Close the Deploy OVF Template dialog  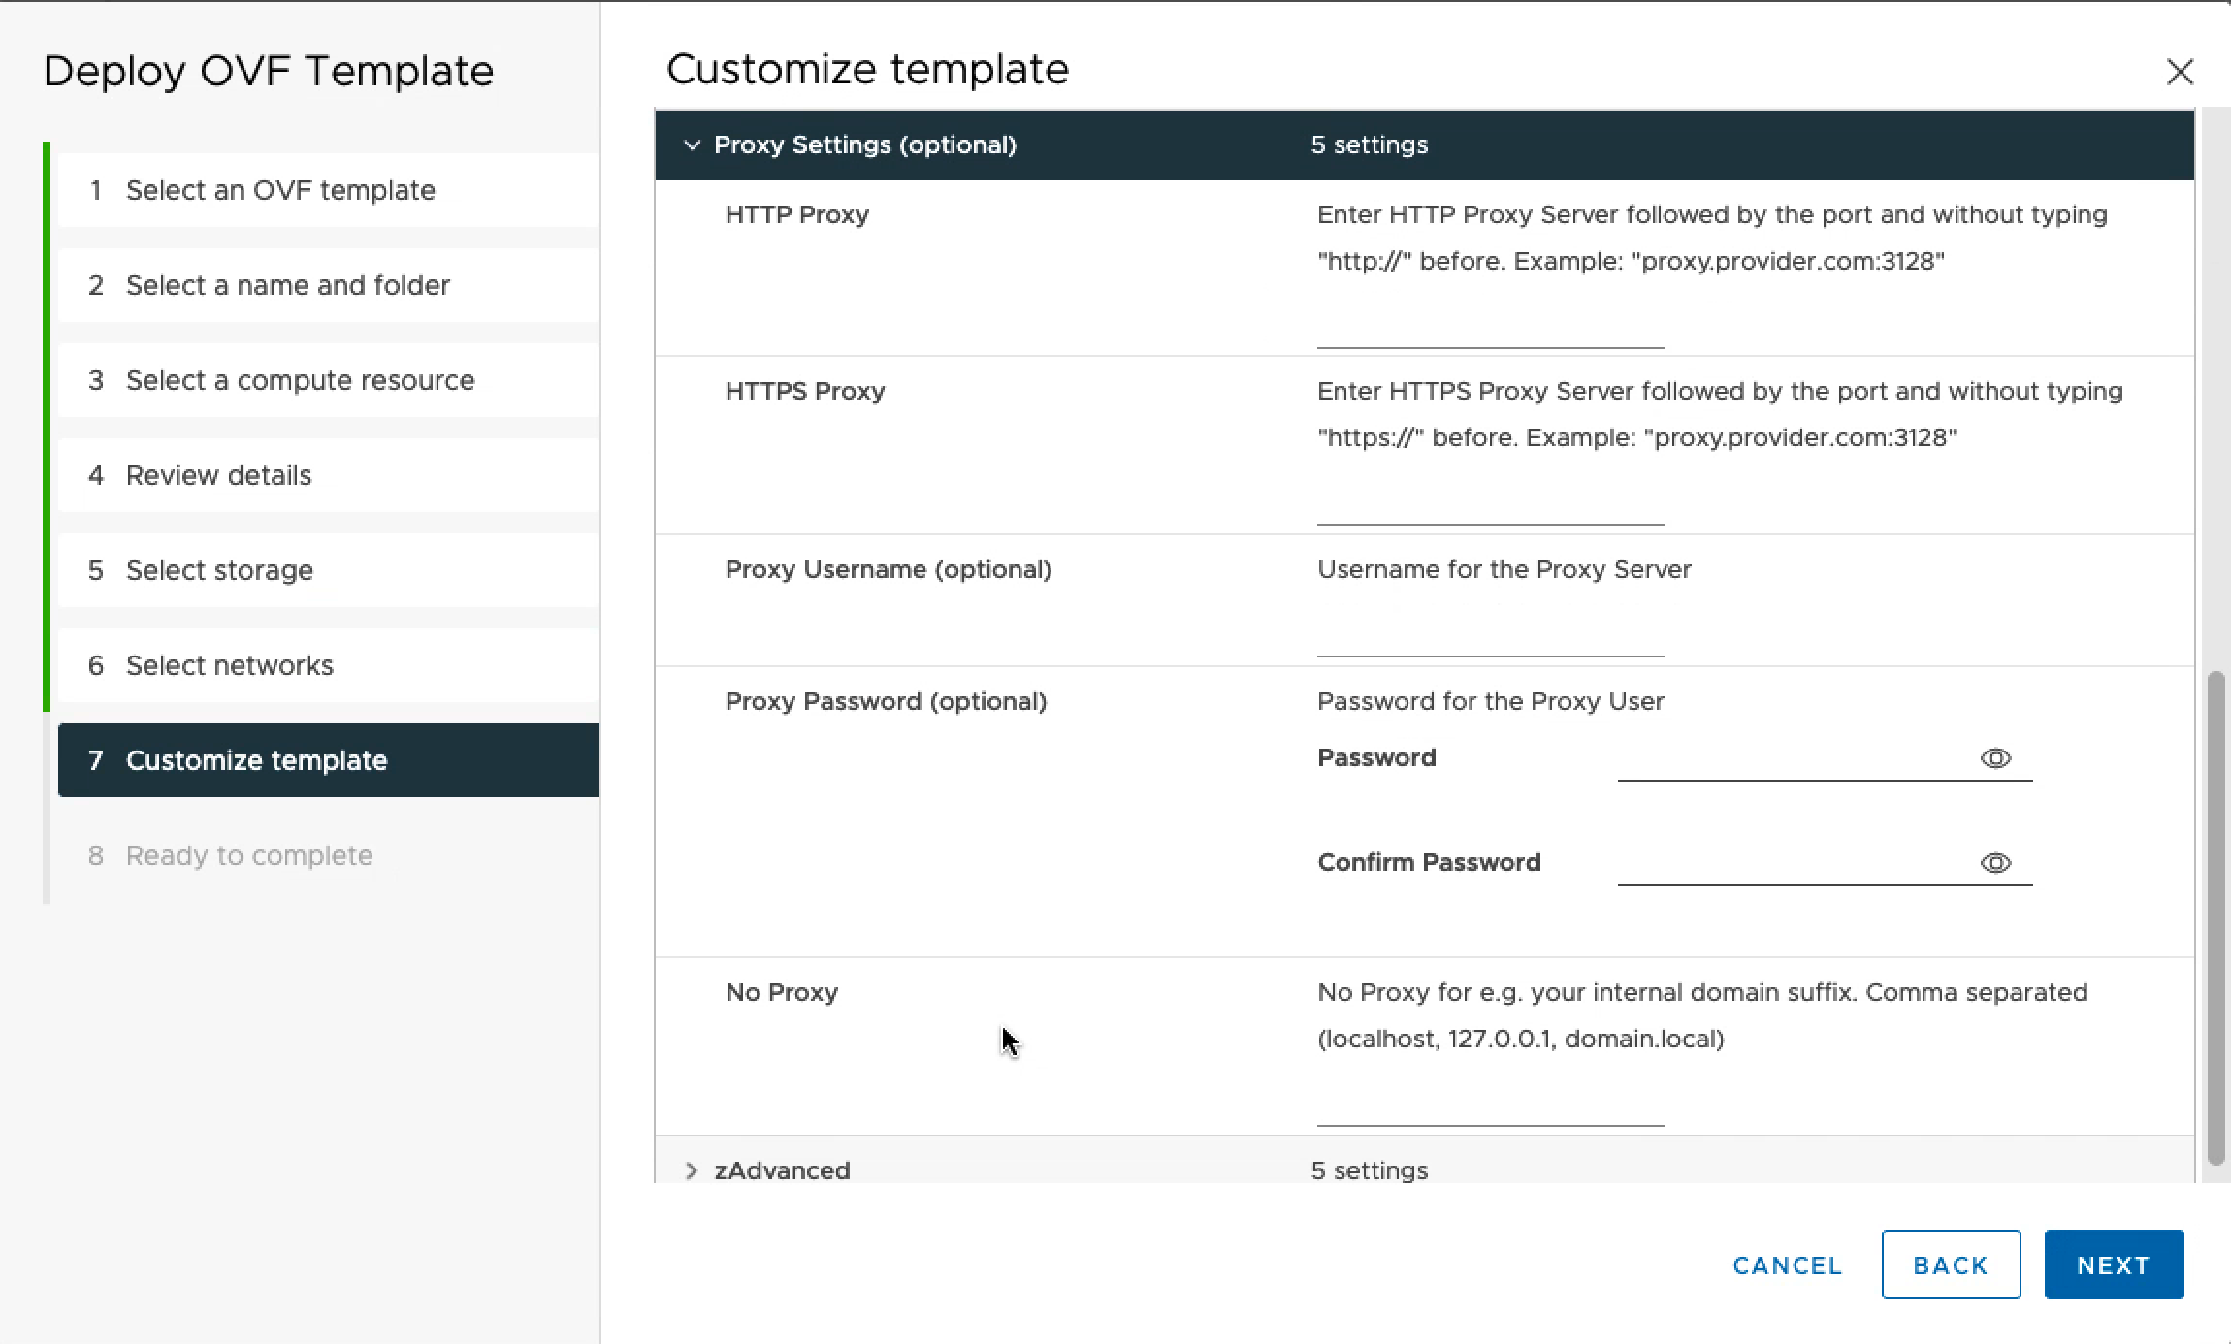[2179, 72]
